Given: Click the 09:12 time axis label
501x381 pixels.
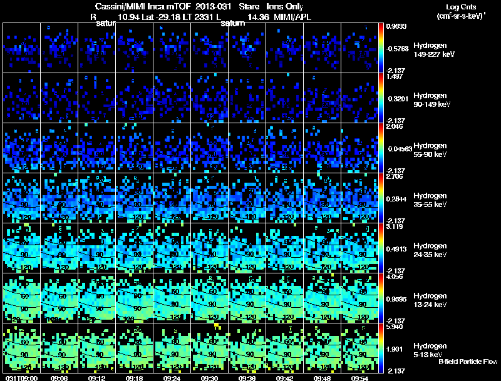Looking at the screenshot, I should point(97,378).
